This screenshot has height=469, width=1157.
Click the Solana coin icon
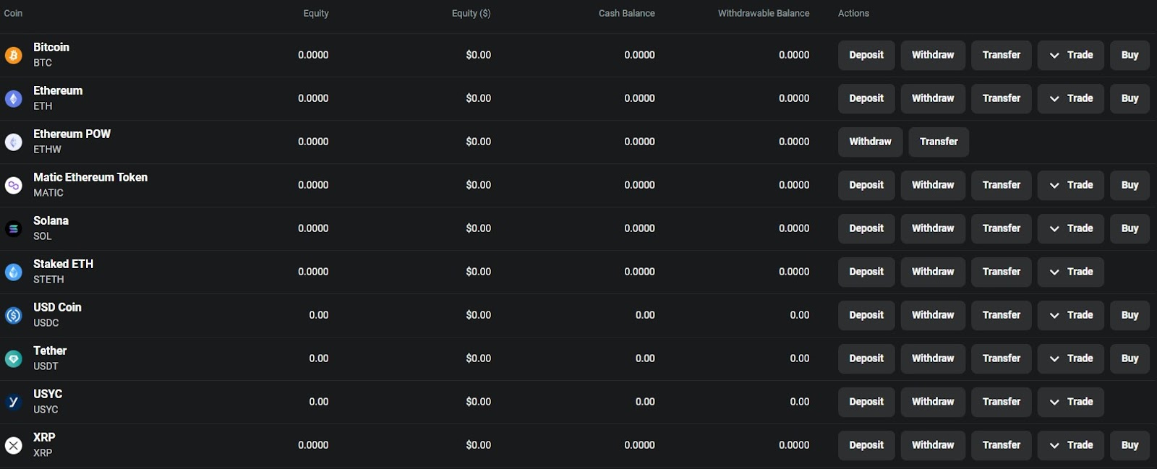[x=13, y=228]
